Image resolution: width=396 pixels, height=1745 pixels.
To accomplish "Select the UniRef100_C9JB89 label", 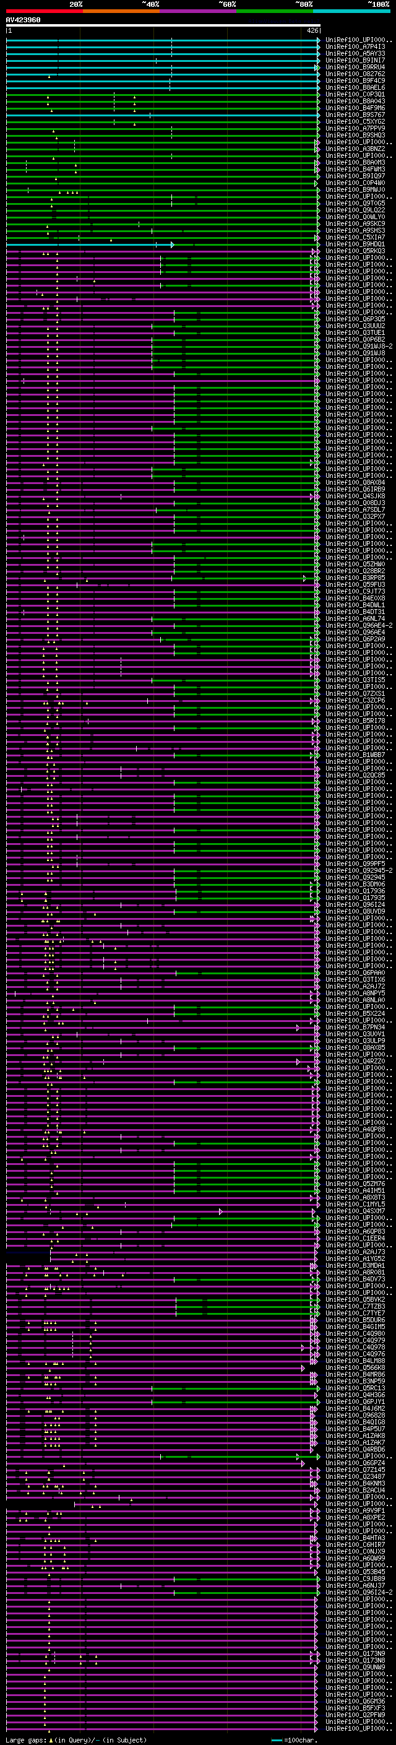I will click(355, 1578).
